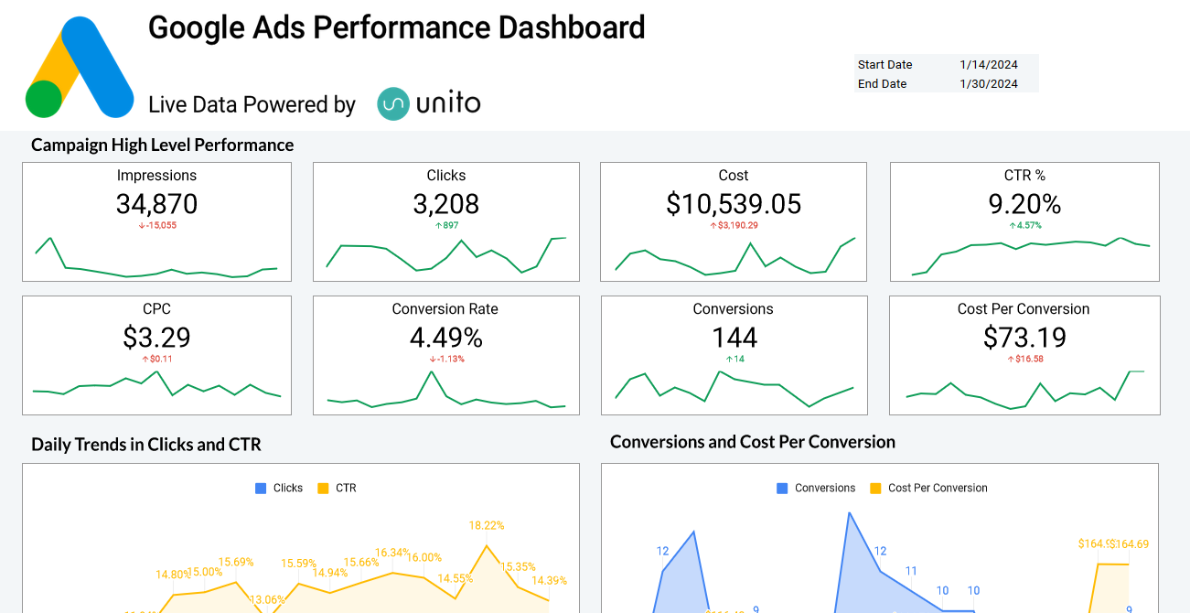
Task: Click the Google Ads Performance Dashboard title
Action: click(396, 27)
